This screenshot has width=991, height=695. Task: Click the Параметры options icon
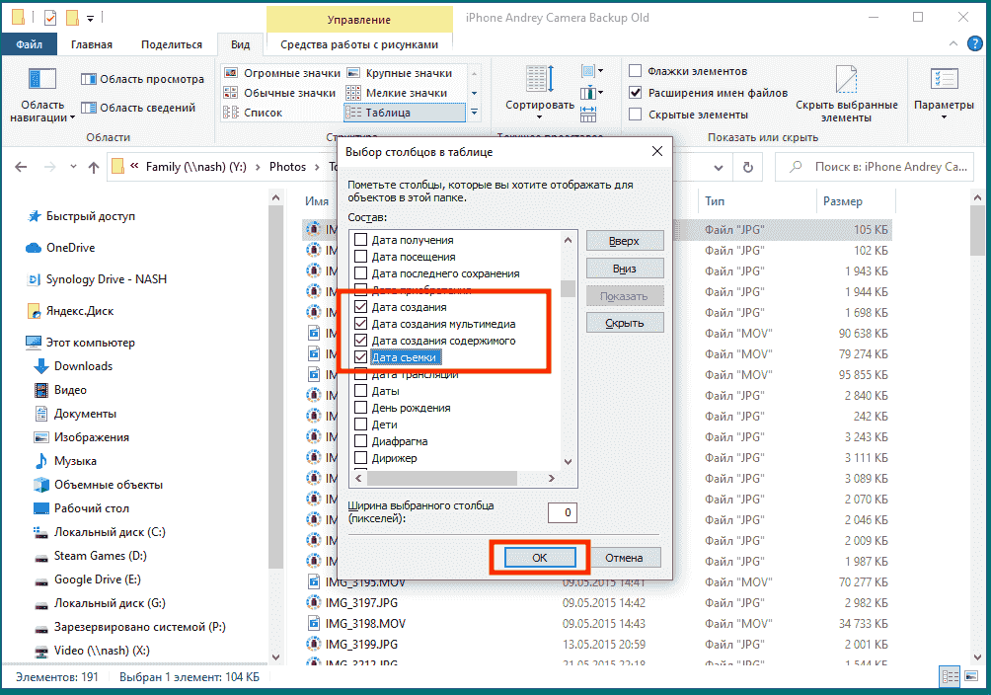(943, 81)
